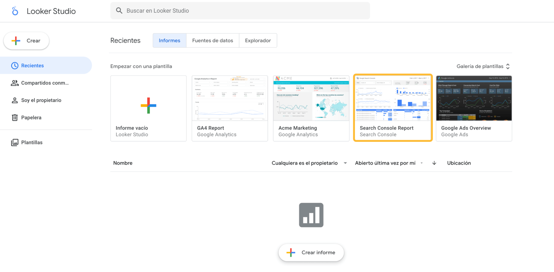This screenshot has width=554, height=272.
Task: Toggle the sort direction arrow near Ubicación
Action: 434,163
